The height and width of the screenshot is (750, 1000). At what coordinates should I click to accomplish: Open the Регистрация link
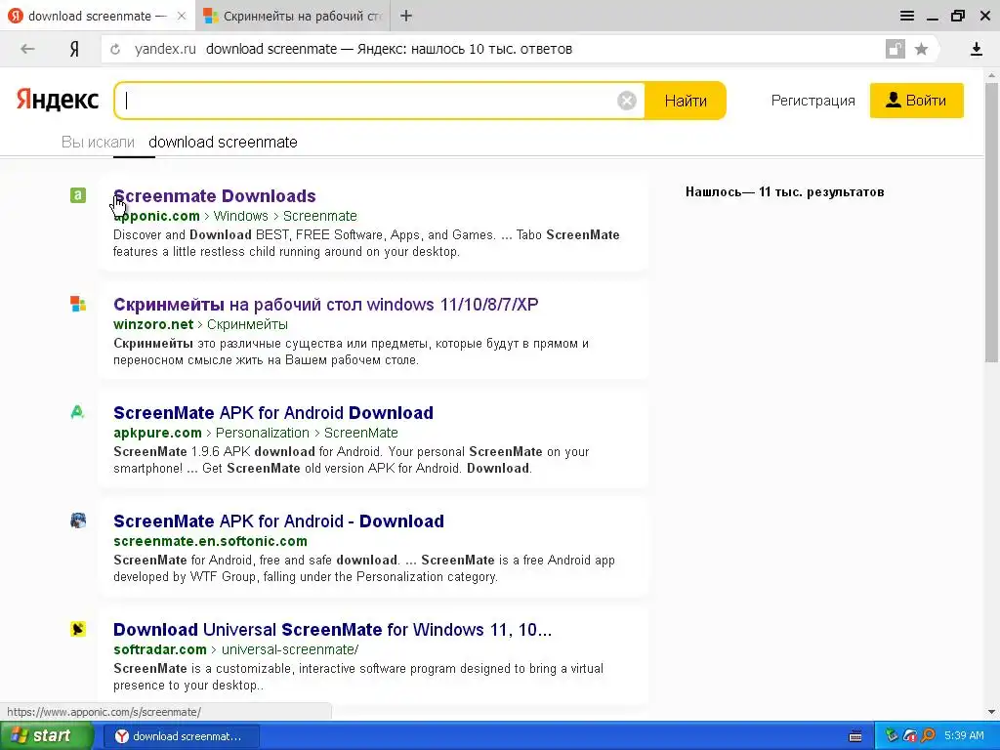(812, 101)
